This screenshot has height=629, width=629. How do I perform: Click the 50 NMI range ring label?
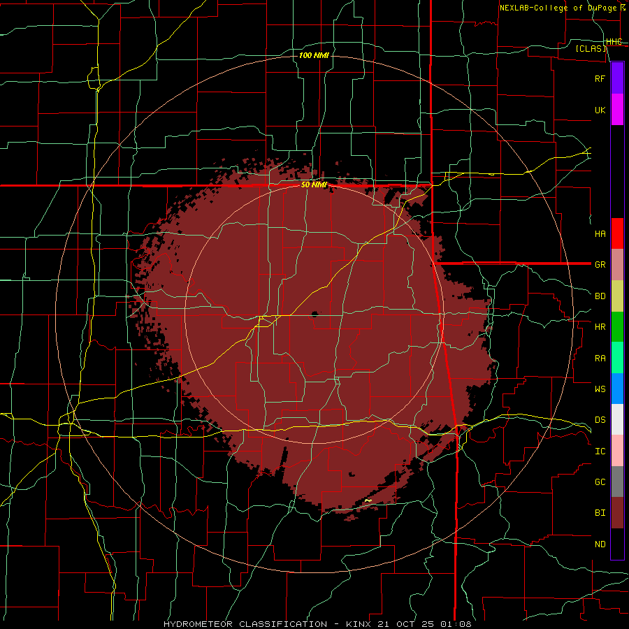[314, 185]
